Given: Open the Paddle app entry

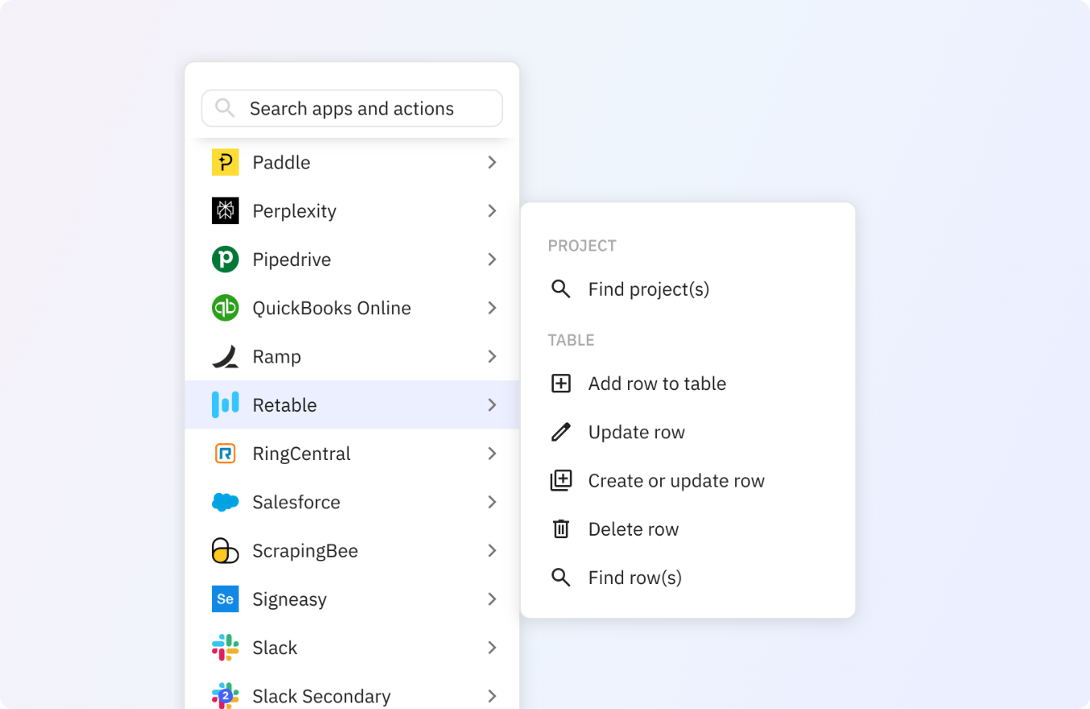Looking at the screenshot, I should click(x=352, y=162).
